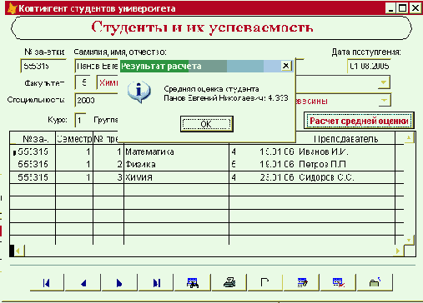Click the printer icon button
The width and height of the screenshot is (423, 303).
(229, 282)
